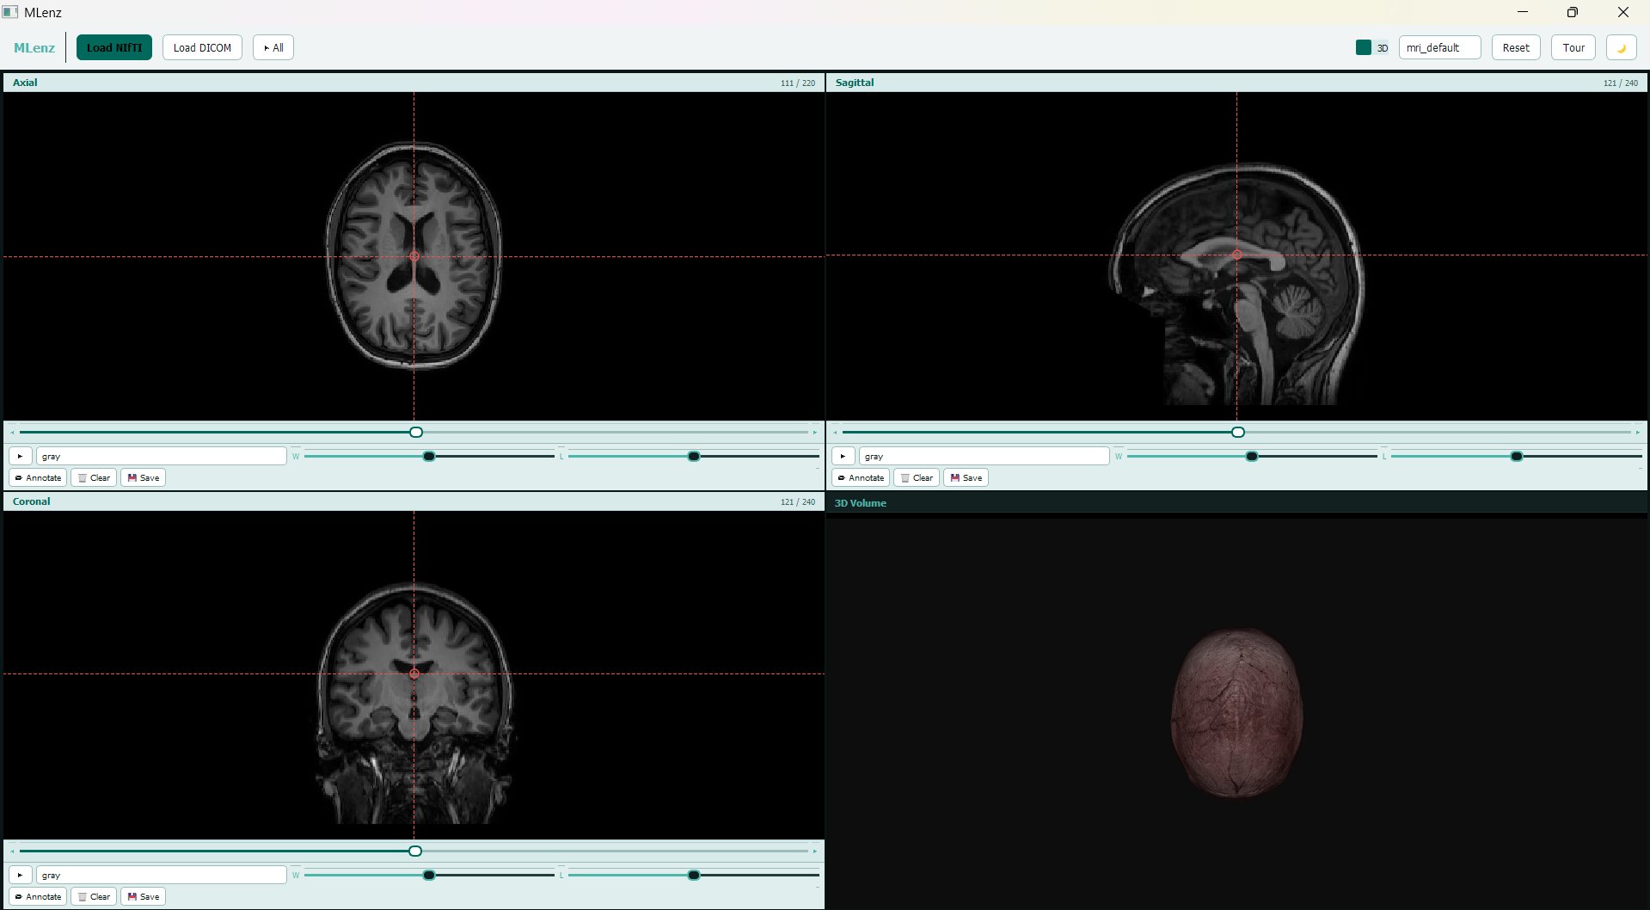
Task: Click the Axial slice counter 111 / 220
Action: point(798,83)
